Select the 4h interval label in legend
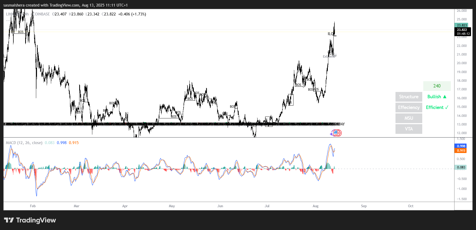This screenshot has height=230, width=476. [x=26, y=14]
